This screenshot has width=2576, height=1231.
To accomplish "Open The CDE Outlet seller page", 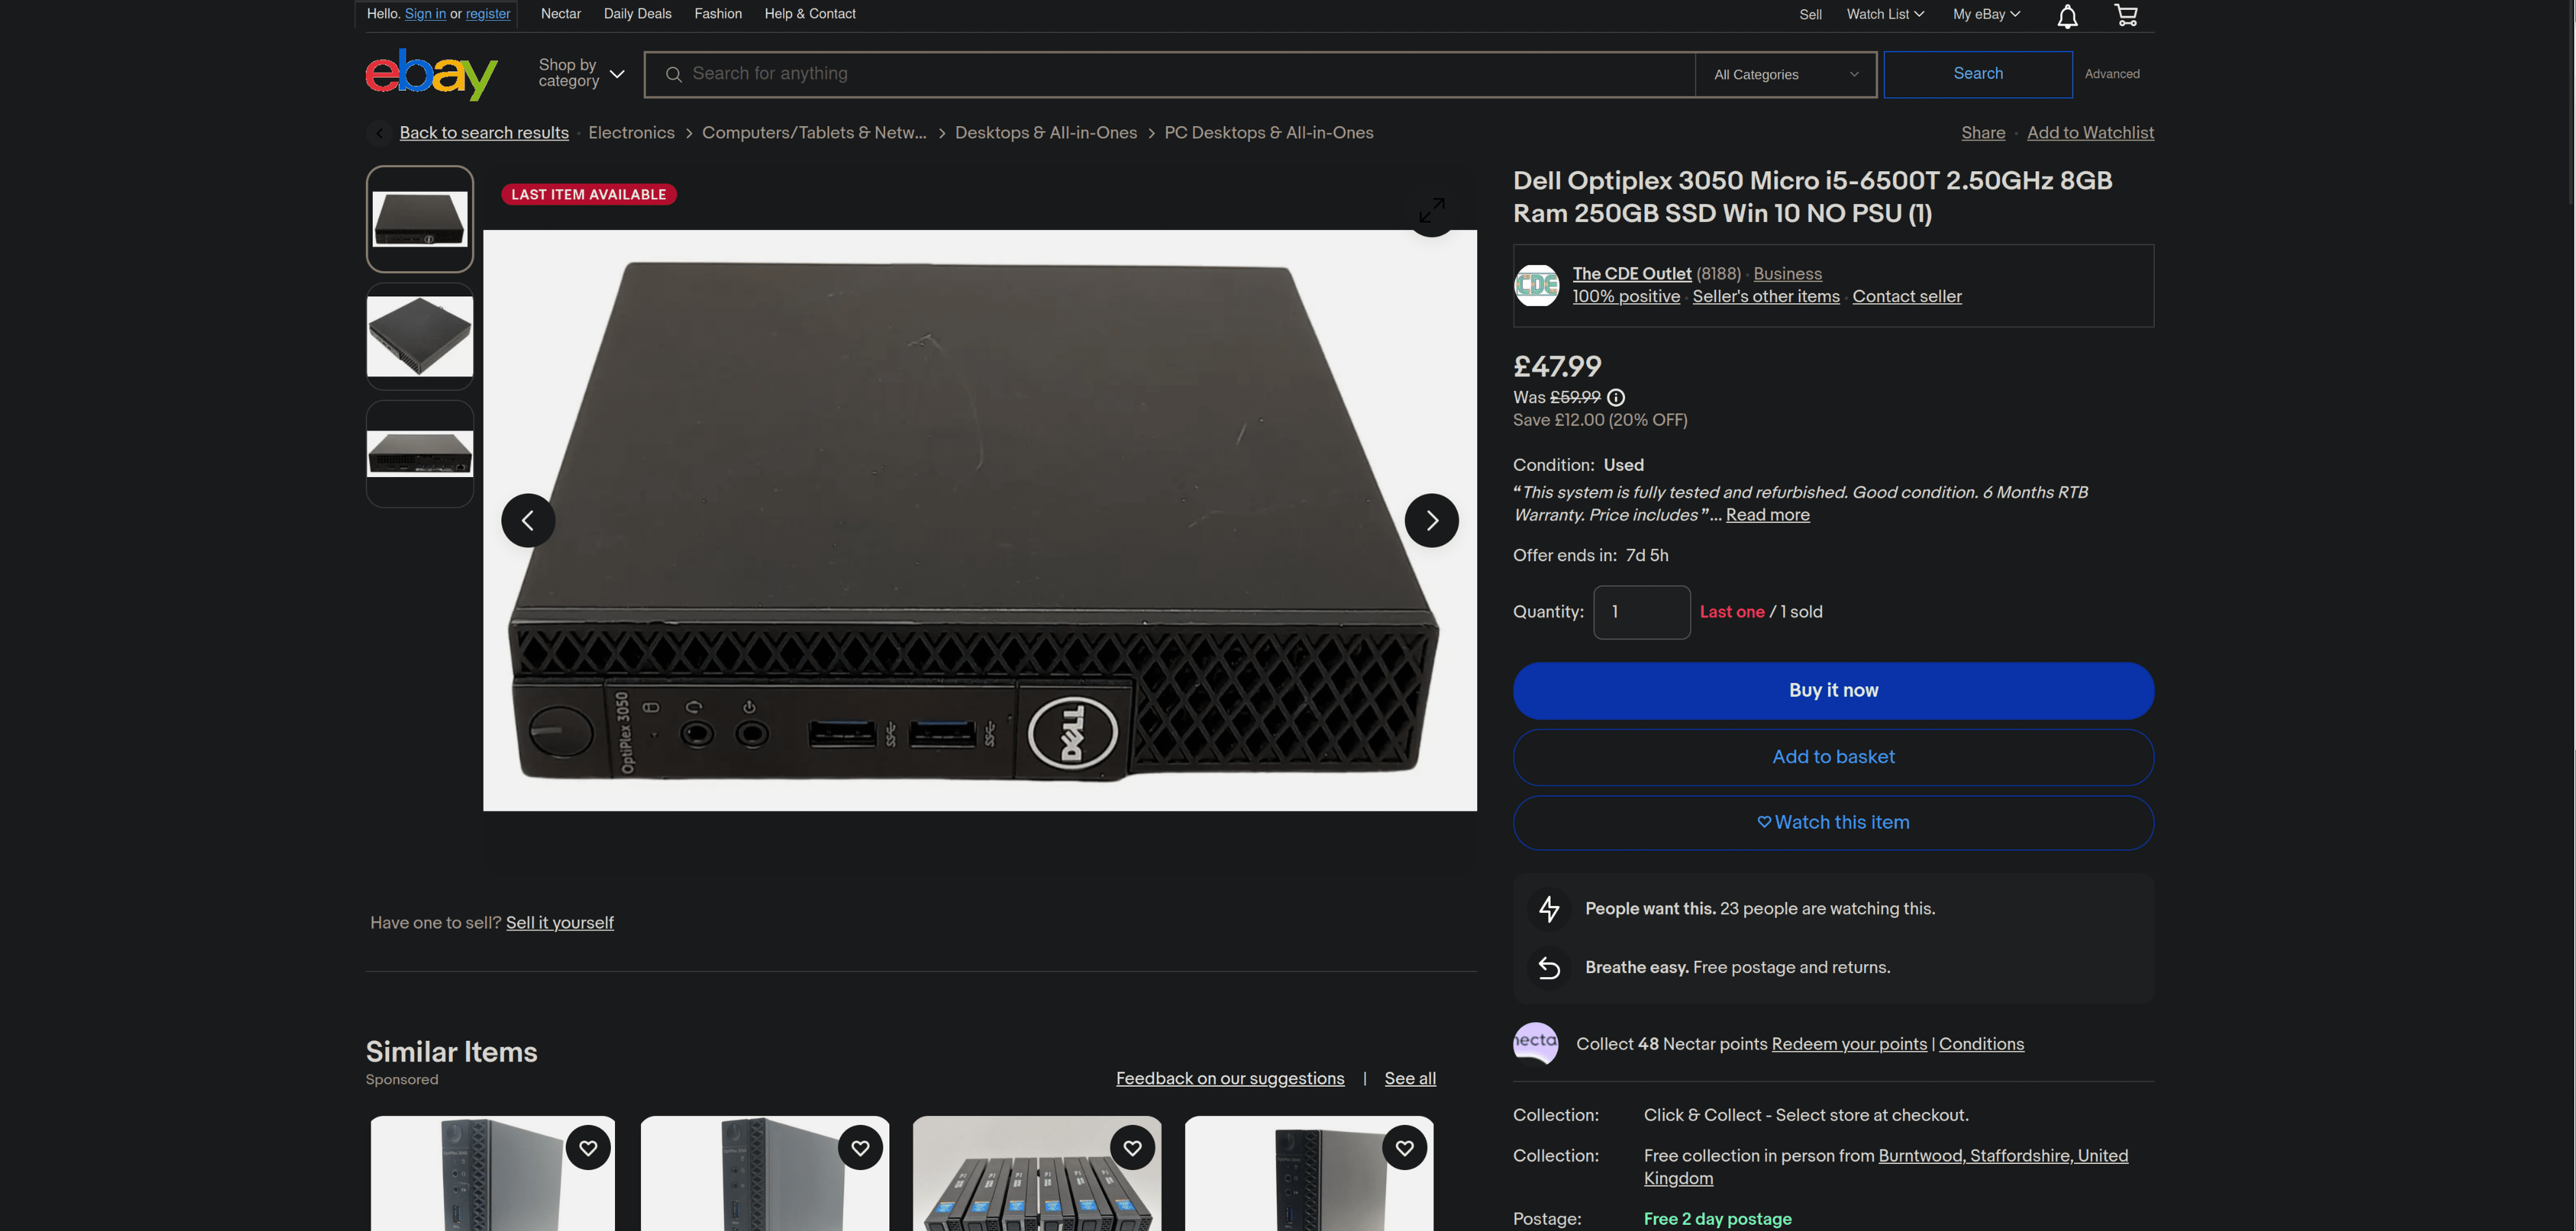I will click(x=1632, y=274).
